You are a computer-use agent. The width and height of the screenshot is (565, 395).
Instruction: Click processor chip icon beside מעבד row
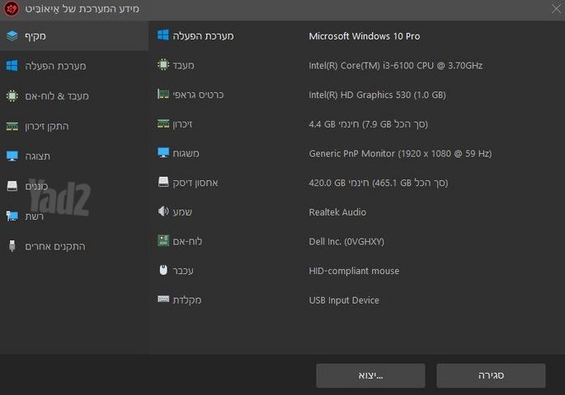[163, 65]
